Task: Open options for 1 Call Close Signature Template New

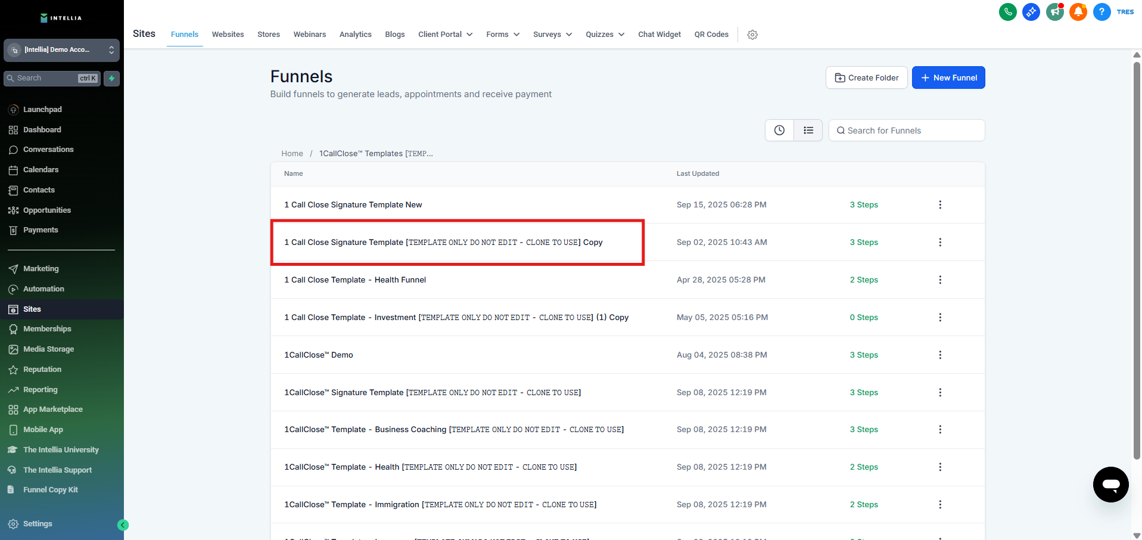Action: pyautogui.click(x=940, y=205)
